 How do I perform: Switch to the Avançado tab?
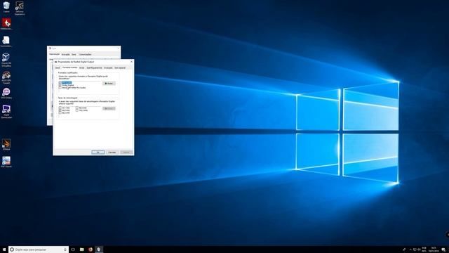(108, 67)
